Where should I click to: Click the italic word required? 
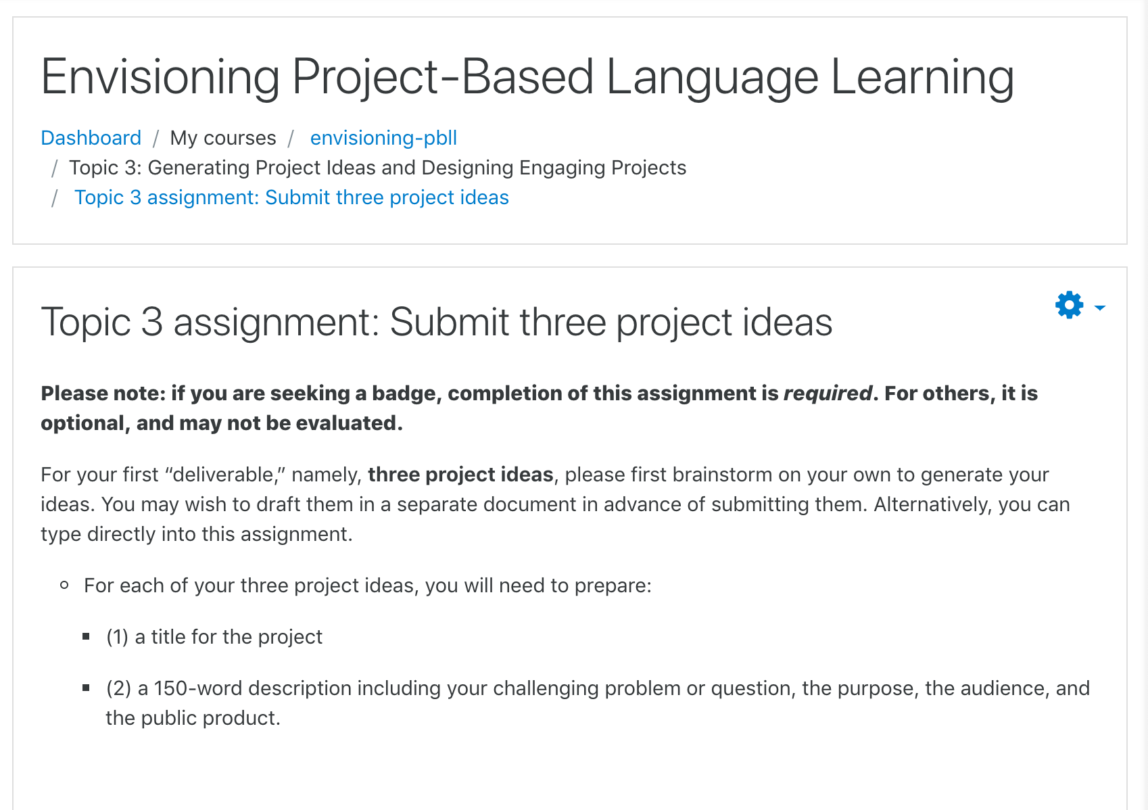[x=828, y=394]
